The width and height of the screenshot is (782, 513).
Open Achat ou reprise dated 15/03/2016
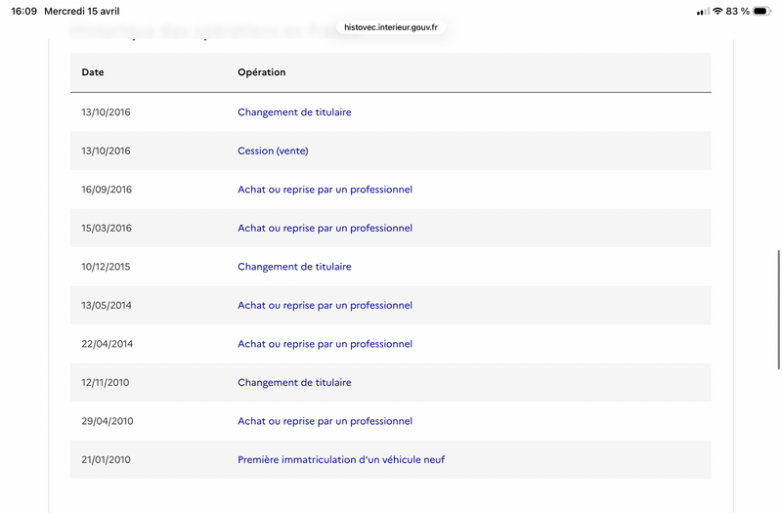(325, 228)
